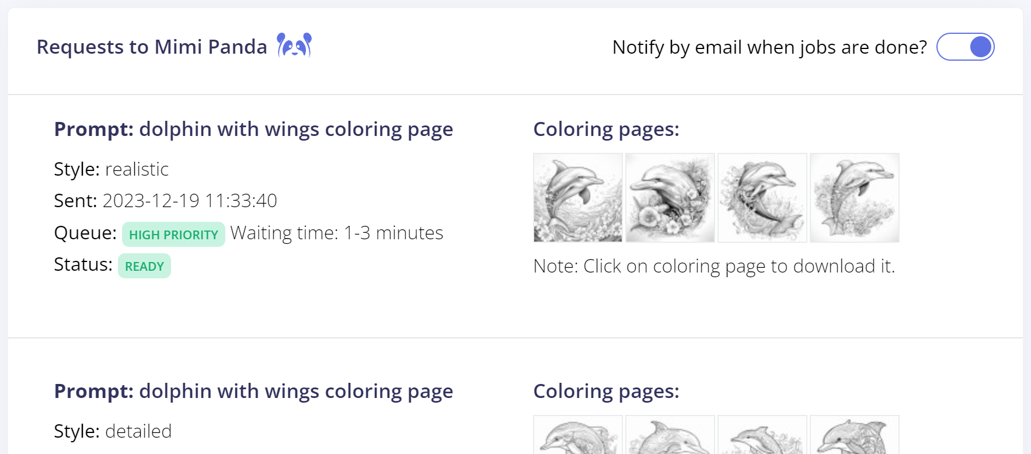This screenshot has height=454, width=1031.
Task: Download the third realistic dolphin coloring page
Action: [x=762, y=198]
